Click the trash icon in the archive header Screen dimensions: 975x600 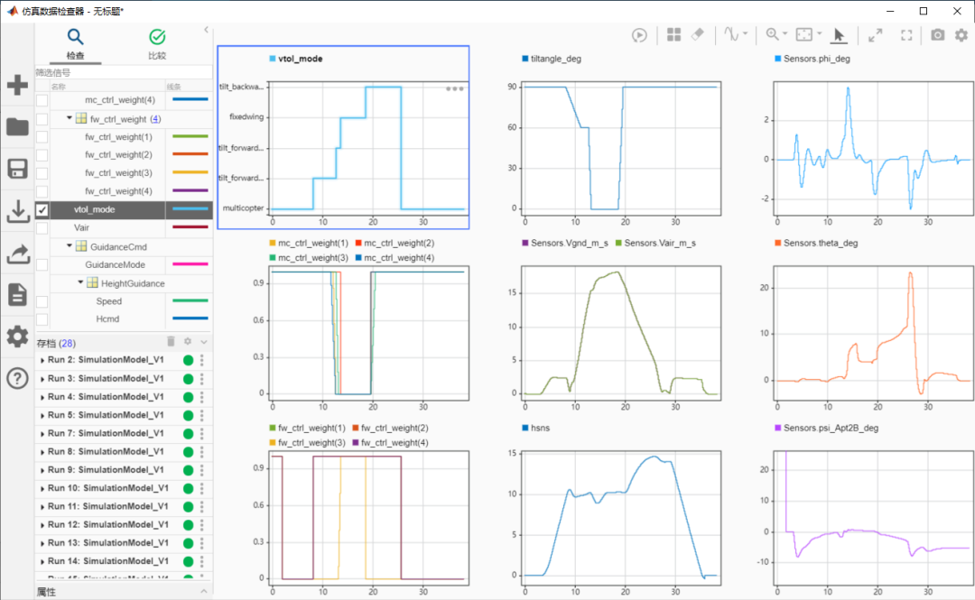[x=171, y=341]
